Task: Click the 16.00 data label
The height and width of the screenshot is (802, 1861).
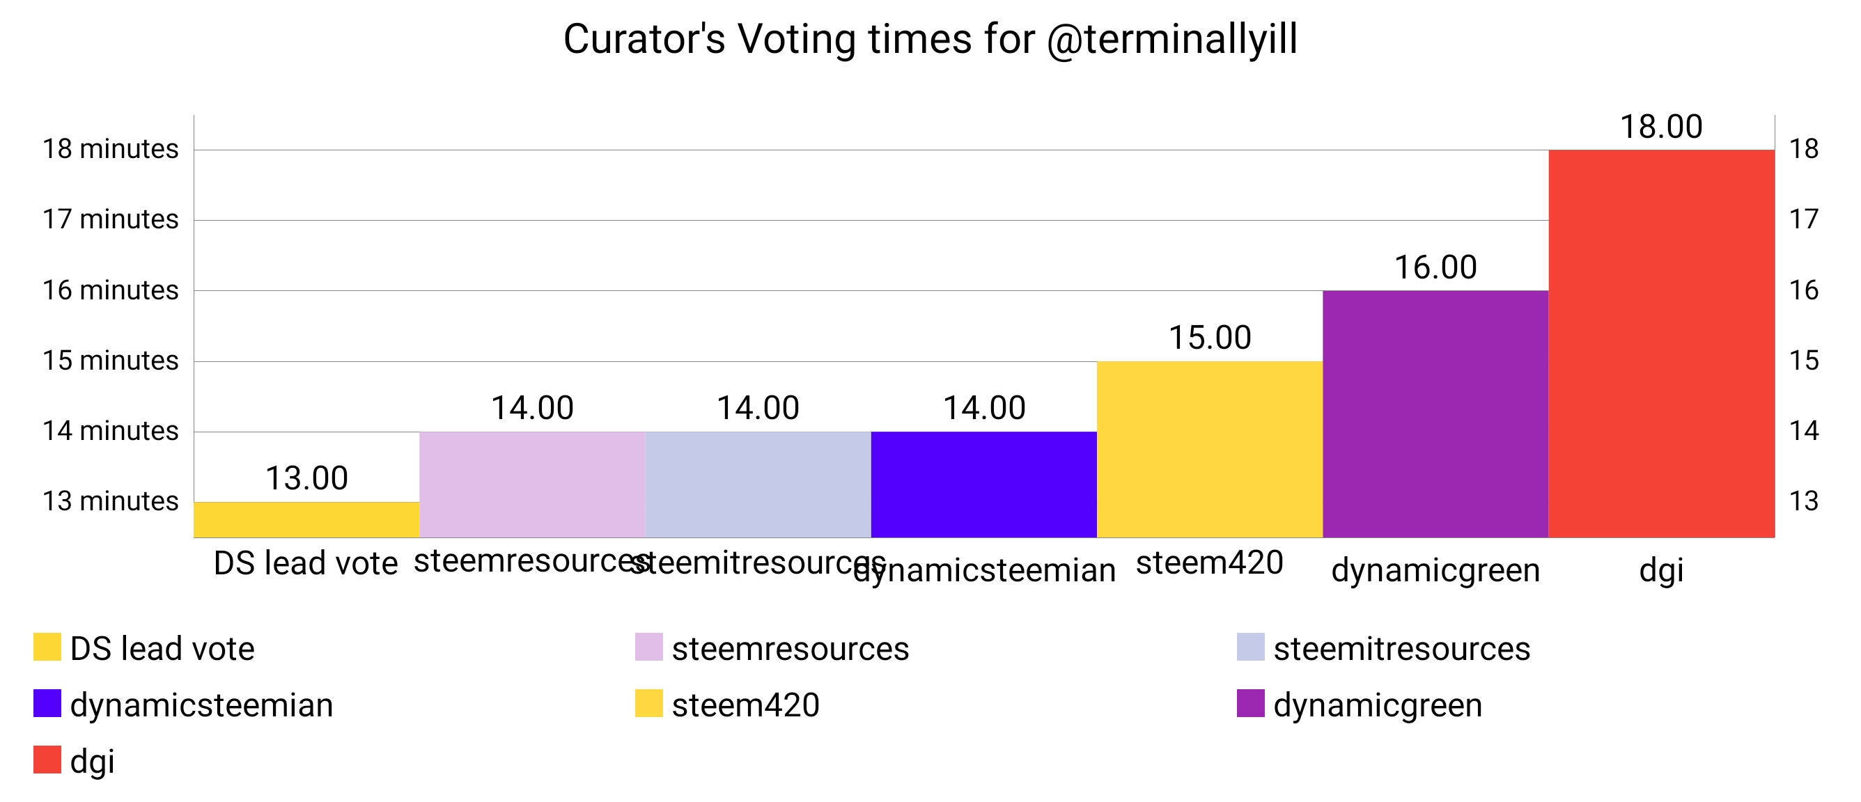Action: click(1435, 267)
